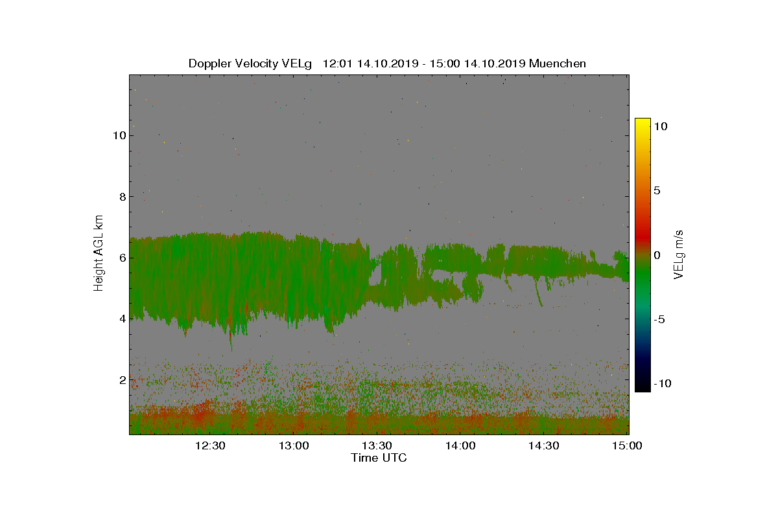778x518 pixels.
Task: Click the colorbar tick label 5
Action: point(657,190)
